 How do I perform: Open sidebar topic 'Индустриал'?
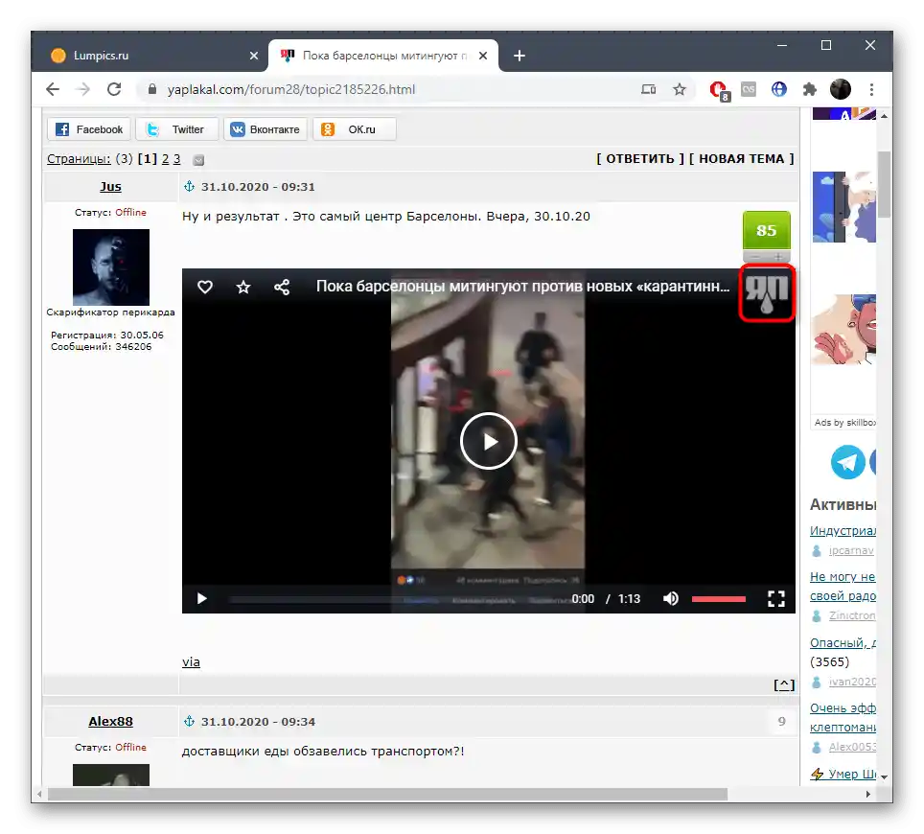(843, 530)
